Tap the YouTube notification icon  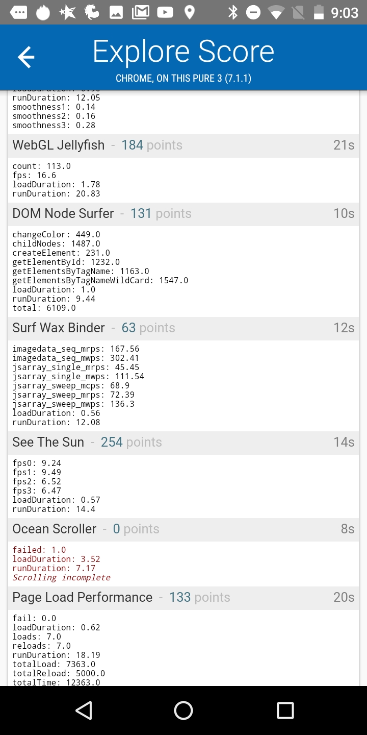165,12
